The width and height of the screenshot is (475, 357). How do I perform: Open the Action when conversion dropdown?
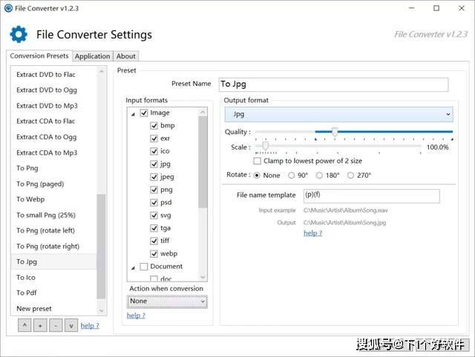click(167, 301)
